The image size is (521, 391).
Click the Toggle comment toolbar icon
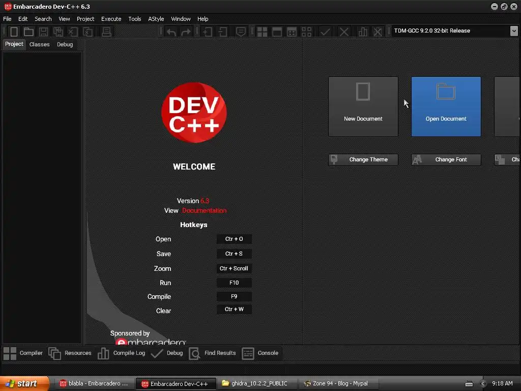coord(241,32)
